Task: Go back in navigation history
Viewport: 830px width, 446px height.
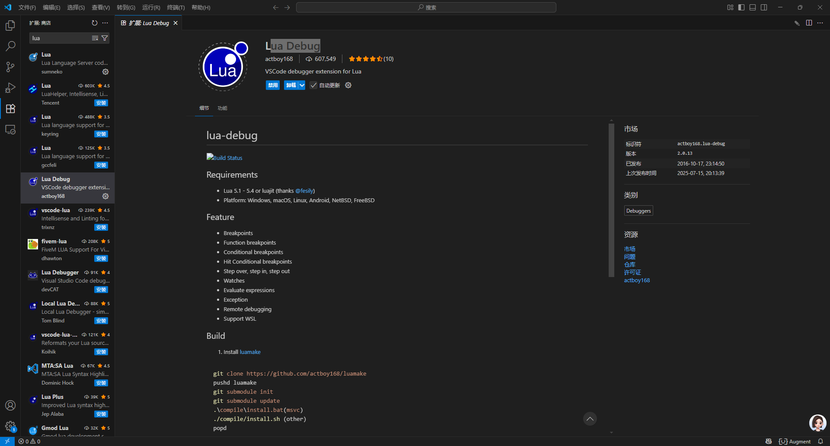Action: click(x=276, y=7)
